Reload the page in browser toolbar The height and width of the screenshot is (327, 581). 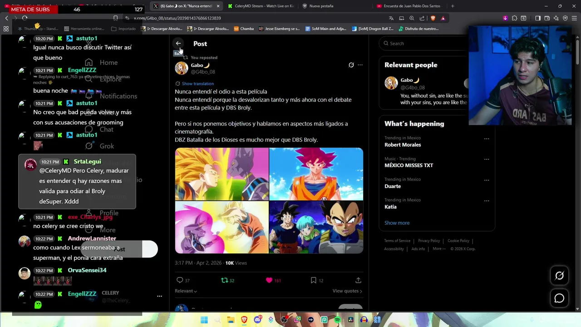tap(25, 18)
